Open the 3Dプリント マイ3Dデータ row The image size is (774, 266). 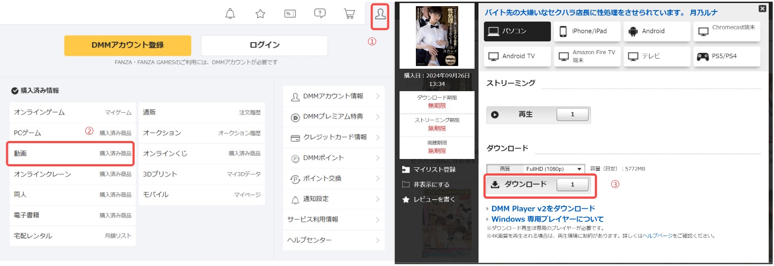point(202,174)
